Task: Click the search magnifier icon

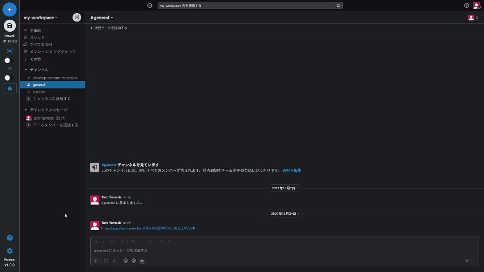Action: 338,6
